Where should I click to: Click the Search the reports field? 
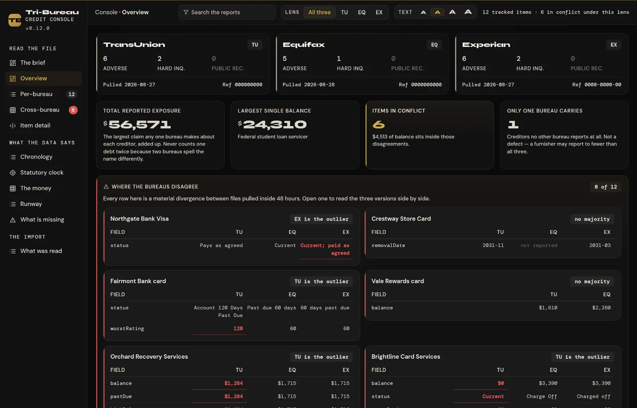(x=227, y=12)
